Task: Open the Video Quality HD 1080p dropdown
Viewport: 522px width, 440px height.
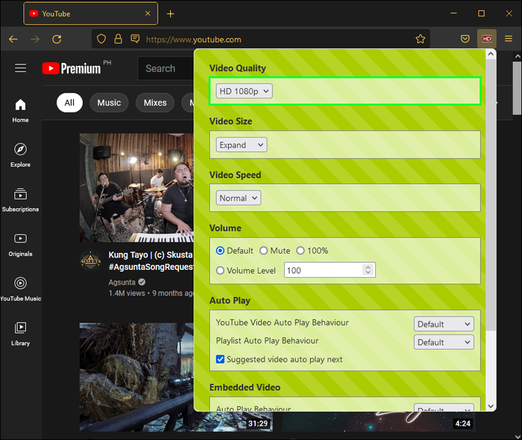Action: pos(244,91)
